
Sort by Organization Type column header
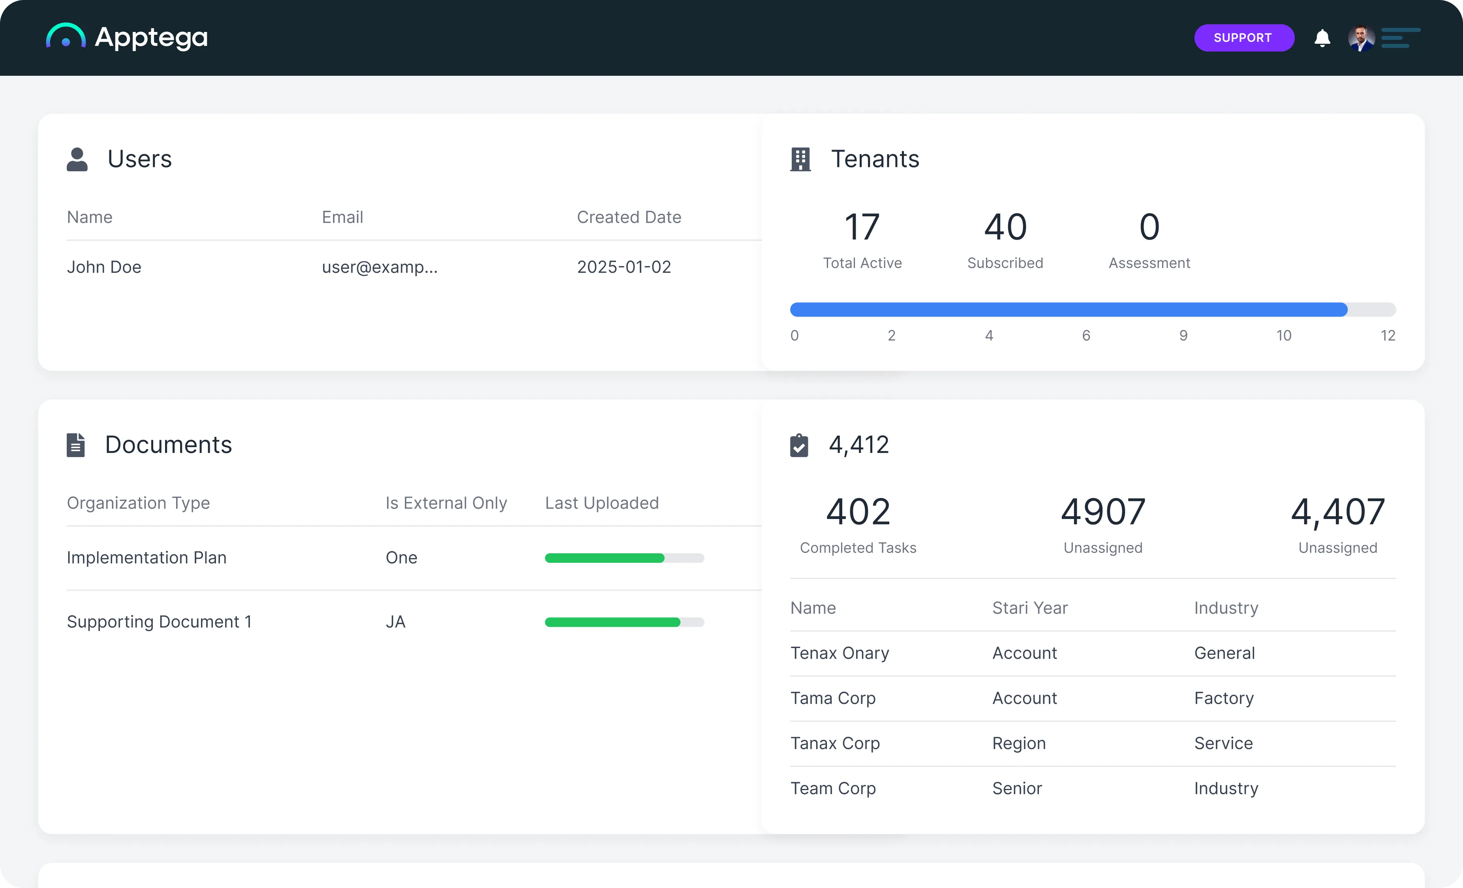click(138, 503)
